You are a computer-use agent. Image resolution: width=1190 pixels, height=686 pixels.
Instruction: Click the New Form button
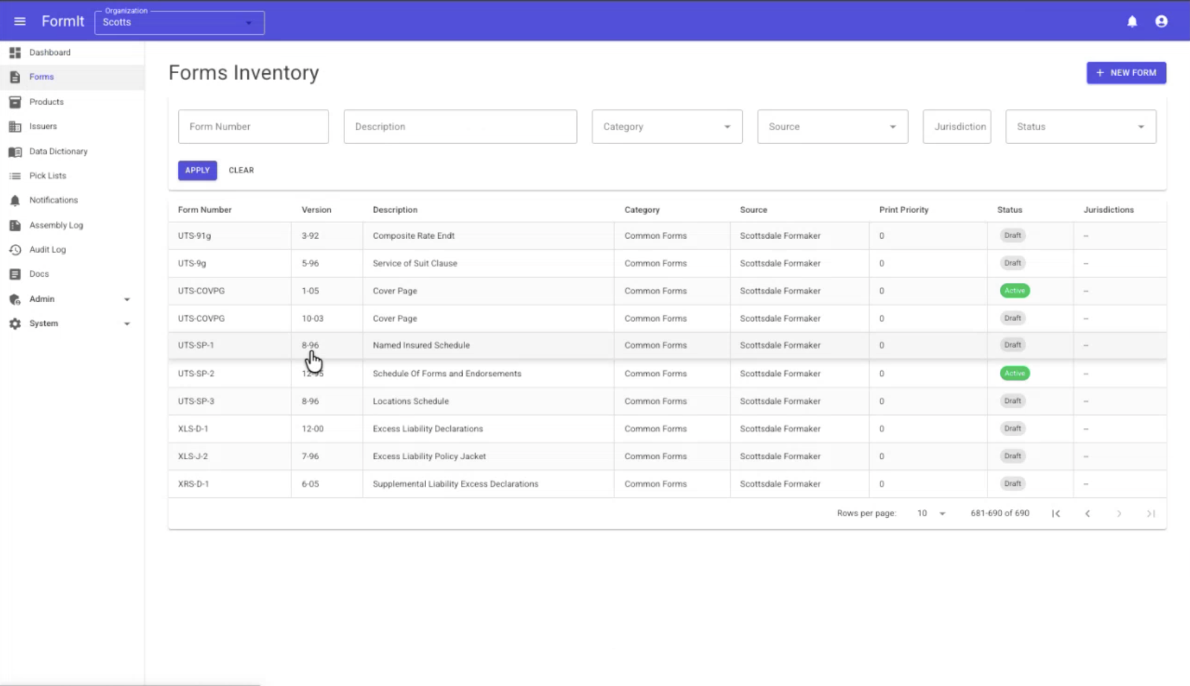coord(1126,73)
